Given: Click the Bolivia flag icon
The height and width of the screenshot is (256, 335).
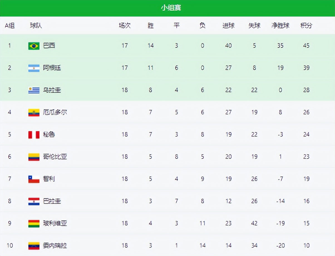Looking at the screenshot, I should pyautogui.click(x=34, y=224).
